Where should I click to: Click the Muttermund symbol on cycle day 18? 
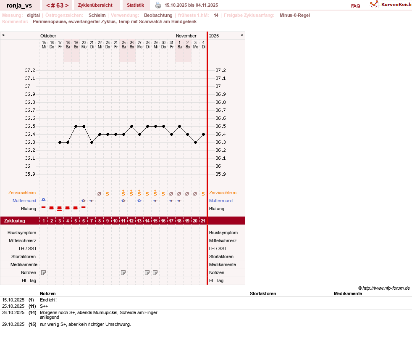pos(179,201)
